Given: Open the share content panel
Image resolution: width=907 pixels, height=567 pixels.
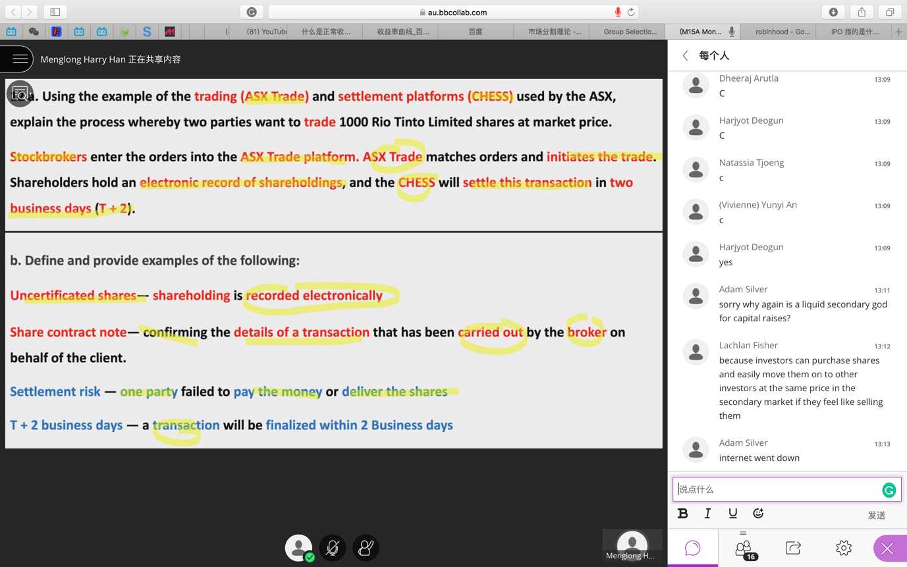Looking at the screenshot, I should coord(793,548).
